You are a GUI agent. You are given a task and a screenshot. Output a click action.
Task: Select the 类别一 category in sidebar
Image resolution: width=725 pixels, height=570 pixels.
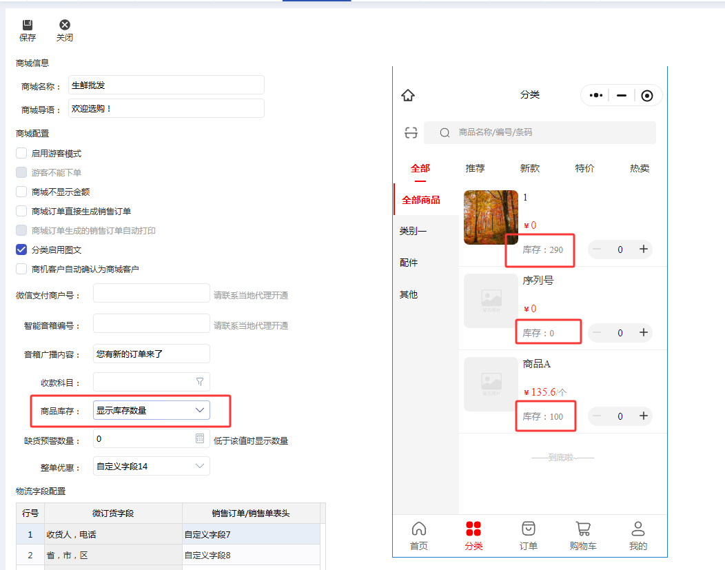(413, 231)
